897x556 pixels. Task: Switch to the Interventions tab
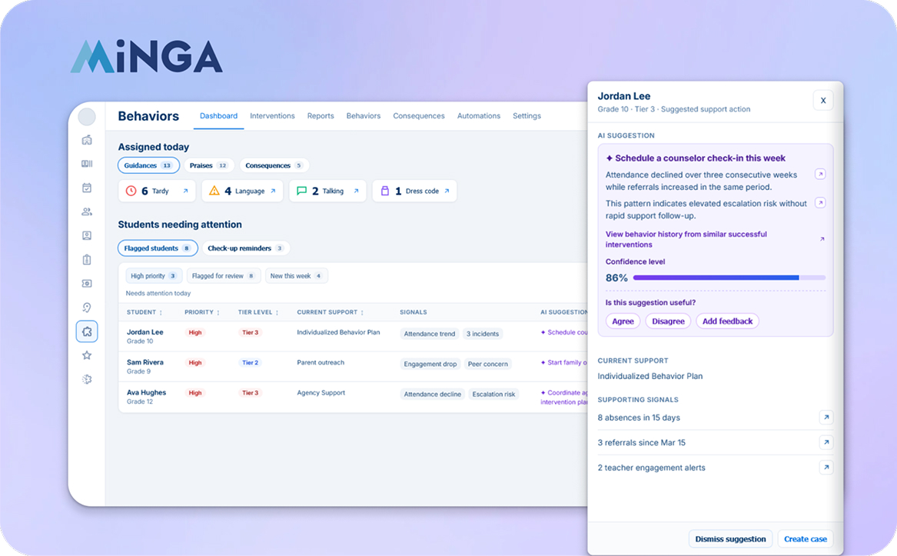pos(272,115)
